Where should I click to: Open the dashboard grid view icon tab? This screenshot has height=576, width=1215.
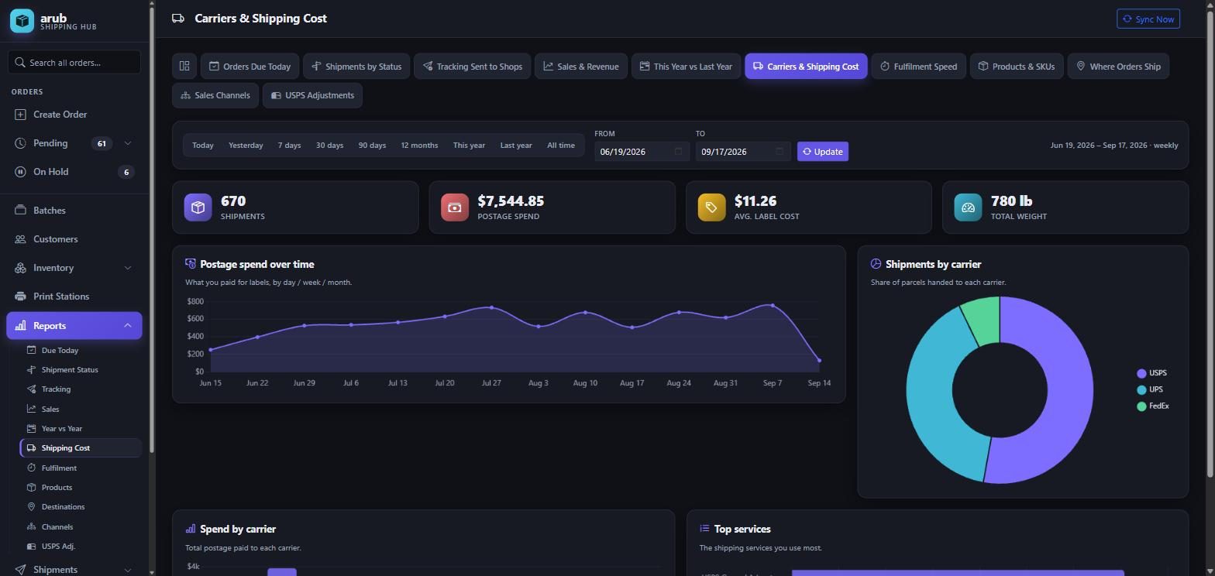184,67
